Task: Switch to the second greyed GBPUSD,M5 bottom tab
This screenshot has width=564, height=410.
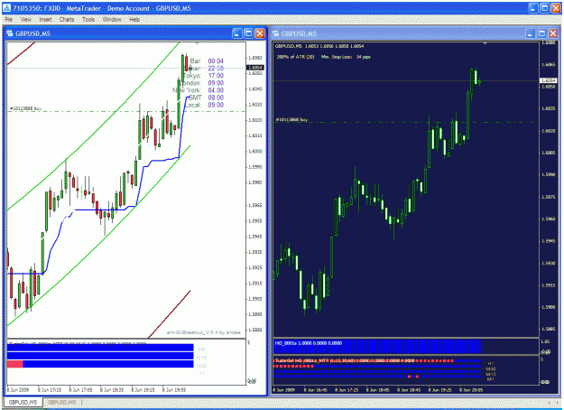Action: coord(62,402)
